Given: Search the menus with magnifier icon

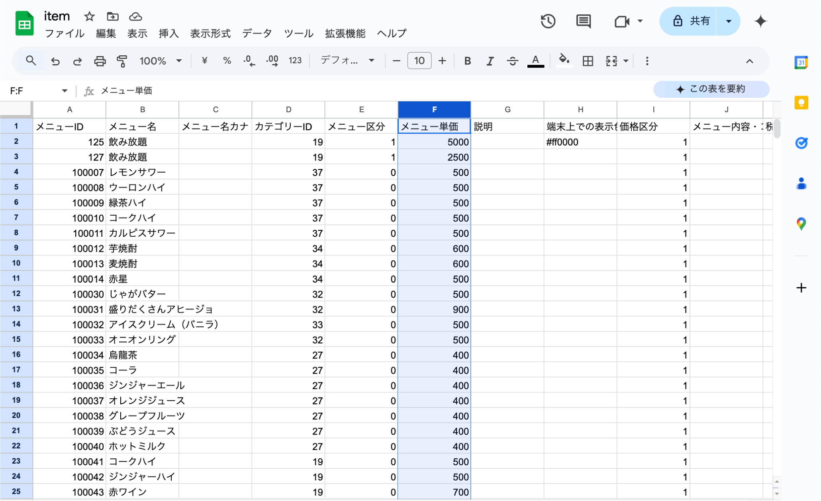Looking at the screenshot, I should pos(31,61).
